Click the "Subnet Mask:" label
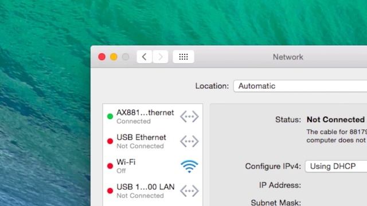Viewport: 367px width, 206px height. (x=276, y=202)
